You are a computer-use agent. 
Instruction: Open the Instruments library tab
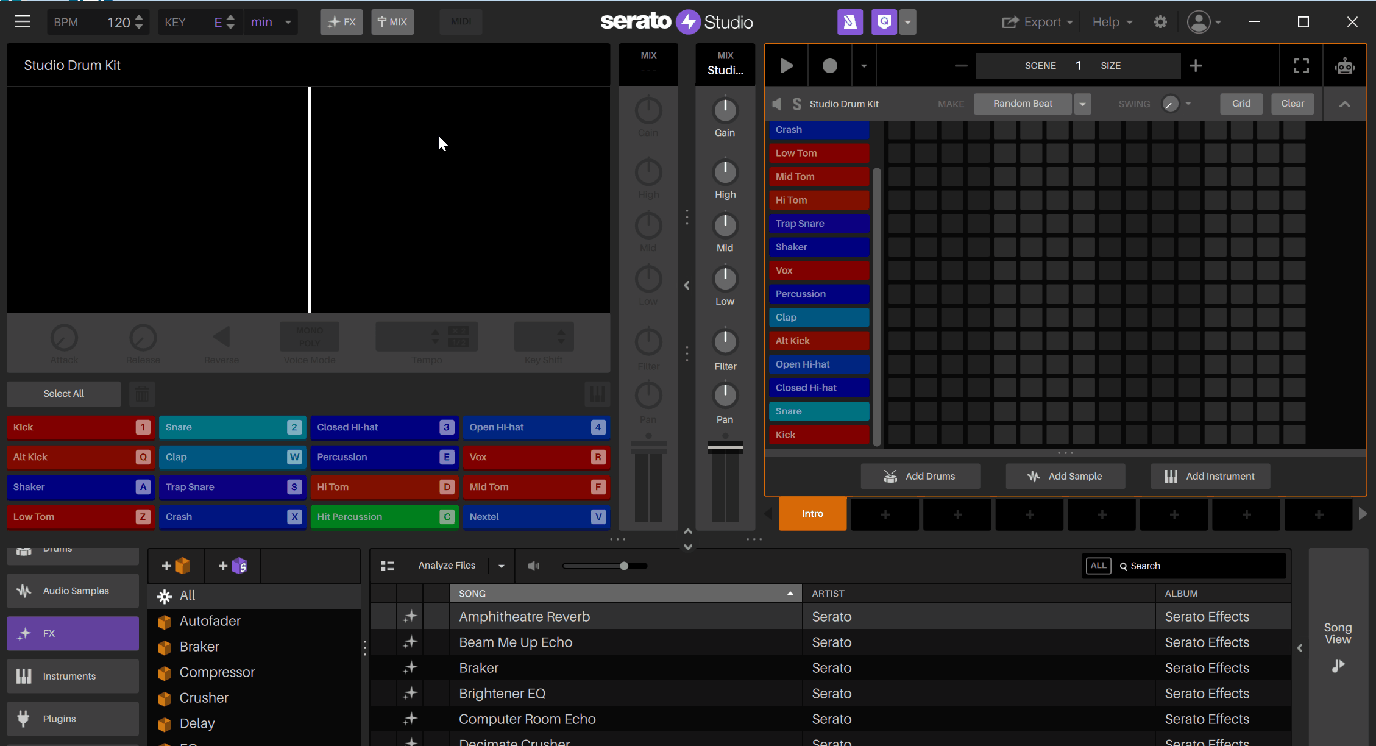click(73, 676)
